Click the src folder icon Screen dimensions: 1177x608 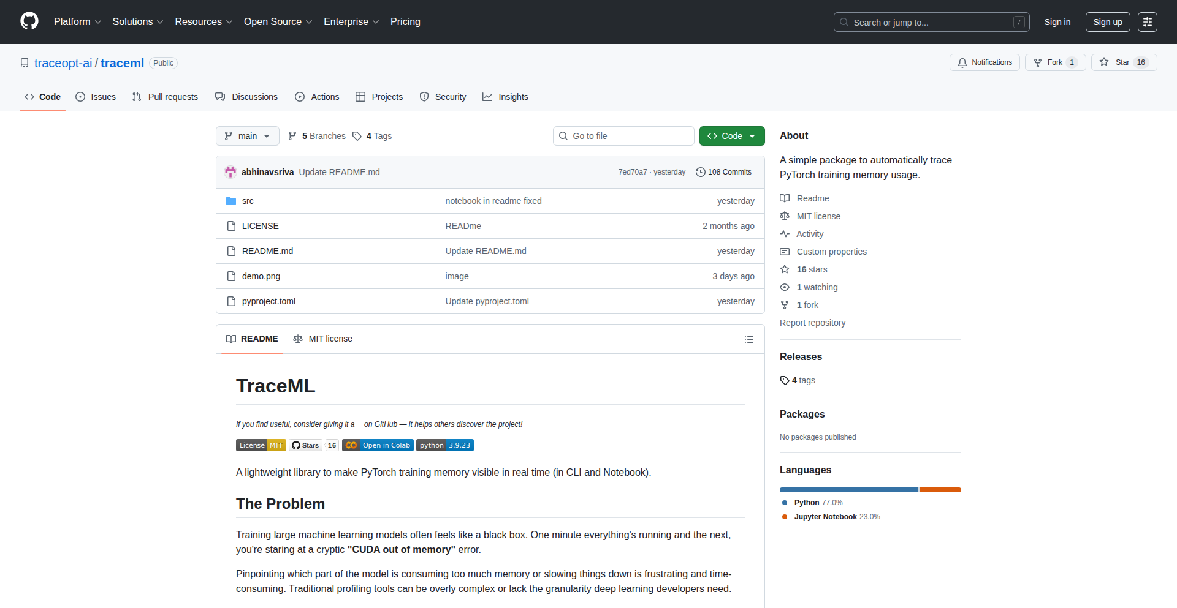tap(231, 201)
